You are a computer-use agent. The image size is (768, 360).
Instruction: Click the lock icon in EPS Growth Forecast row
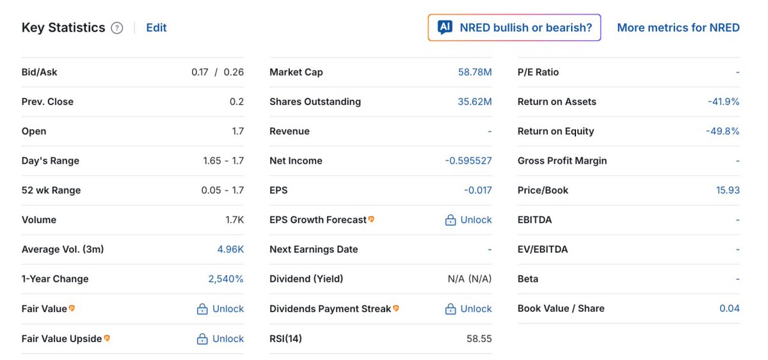pos(451,220)
